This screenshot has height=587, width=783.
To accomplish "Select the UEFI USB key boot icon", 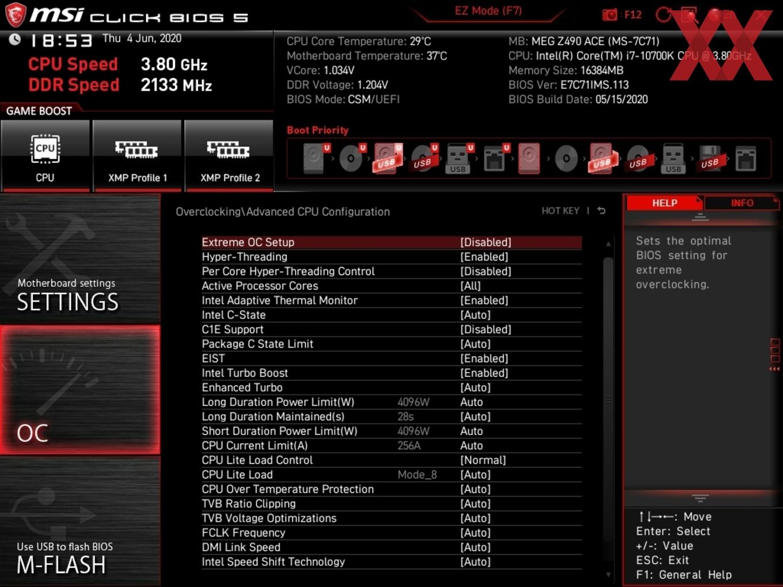I will (x=459, y=158).
